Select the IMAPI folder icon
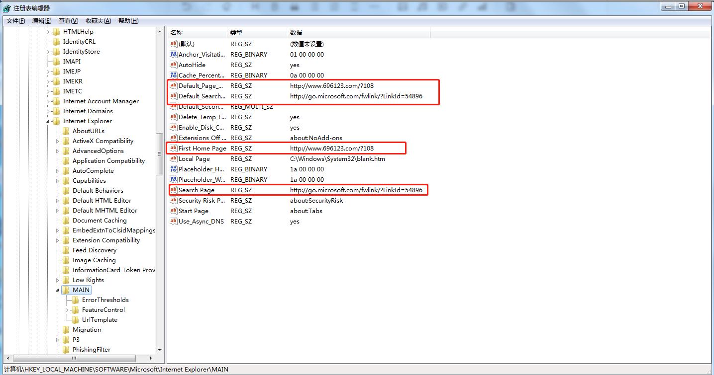Screen dimensions: 714x375 56,61
